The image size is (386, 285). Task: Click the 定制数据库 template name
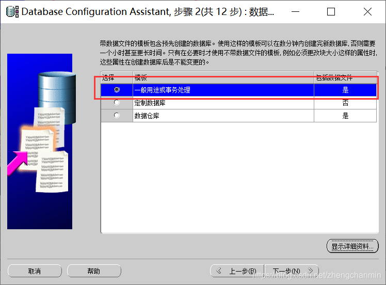point(150,103)
